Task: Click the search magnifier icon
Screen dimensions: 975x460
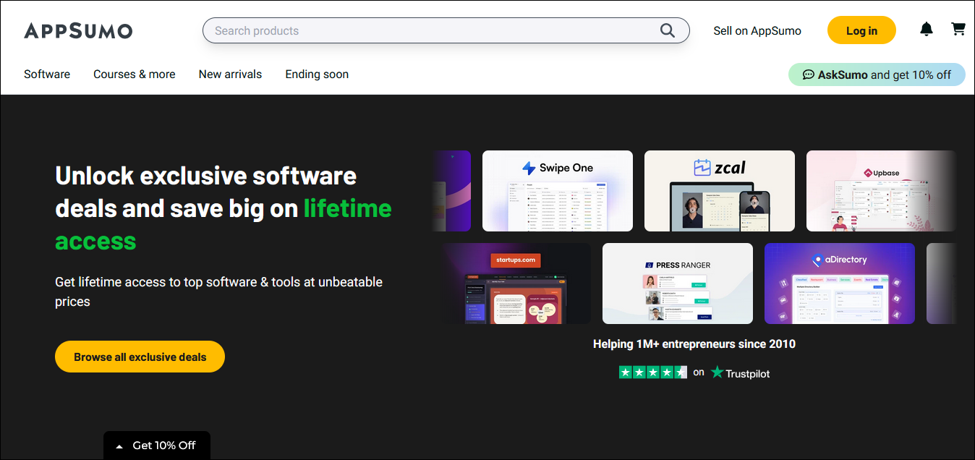Action: (667, 30)
